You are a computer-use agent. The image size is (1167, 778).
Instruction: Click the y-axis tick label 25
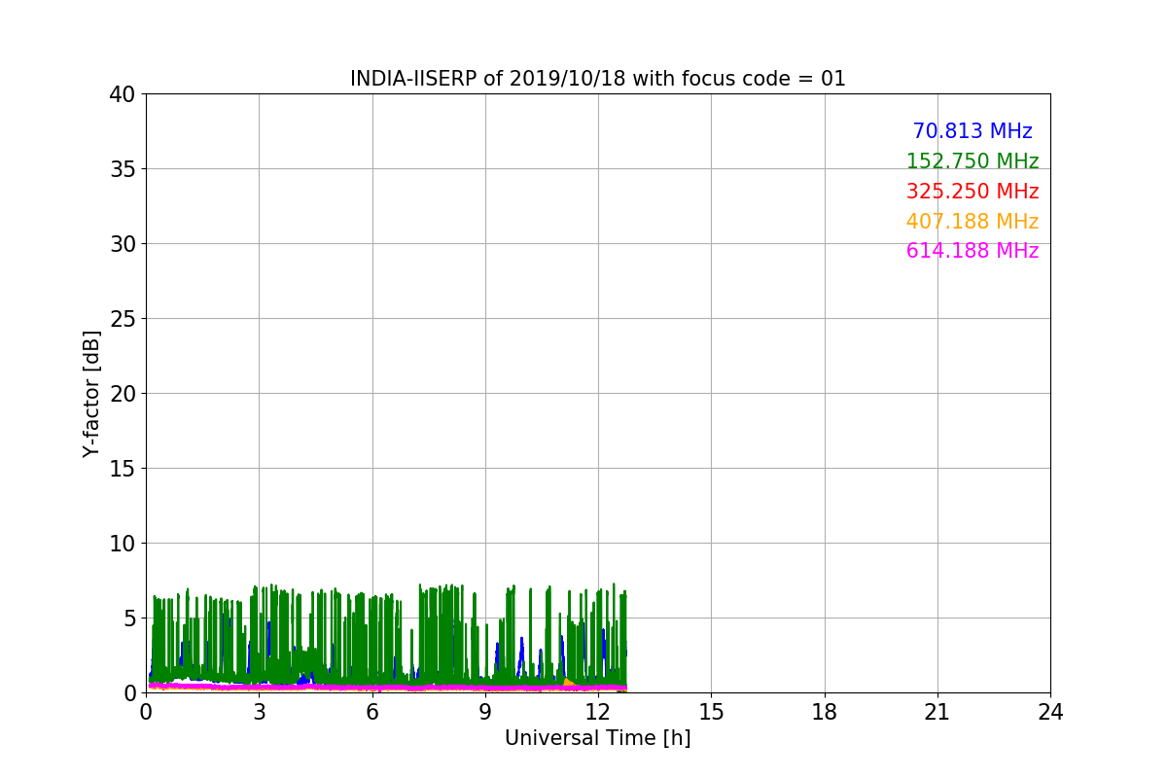[122, 319]
